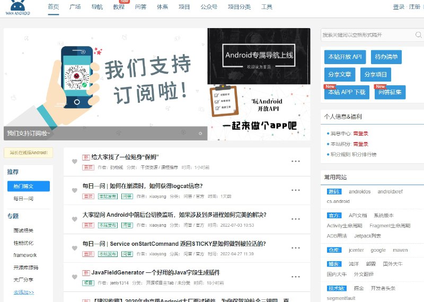424x302 pixels.
Task: Click the 本站发布 tag on logcat article
Action: click(108, 196)
